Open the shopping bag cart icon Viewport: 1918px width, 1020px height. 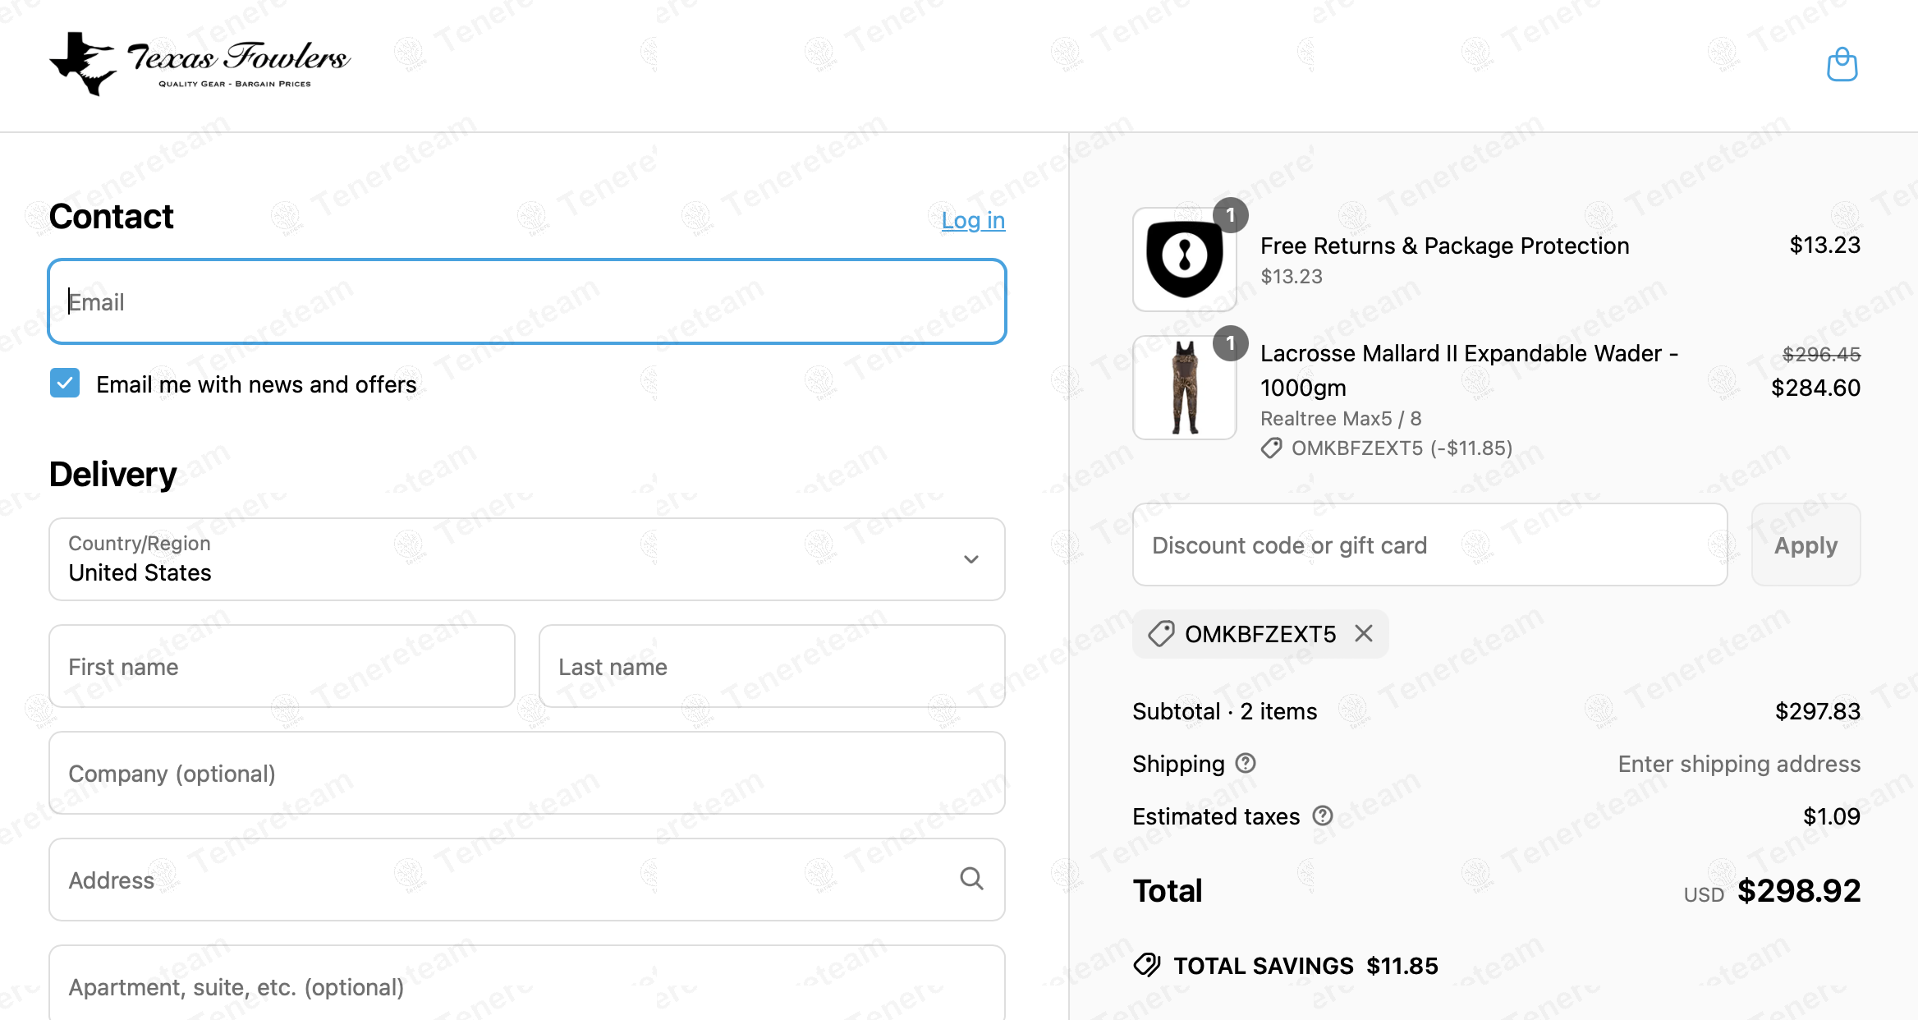tap(1842, 64)
